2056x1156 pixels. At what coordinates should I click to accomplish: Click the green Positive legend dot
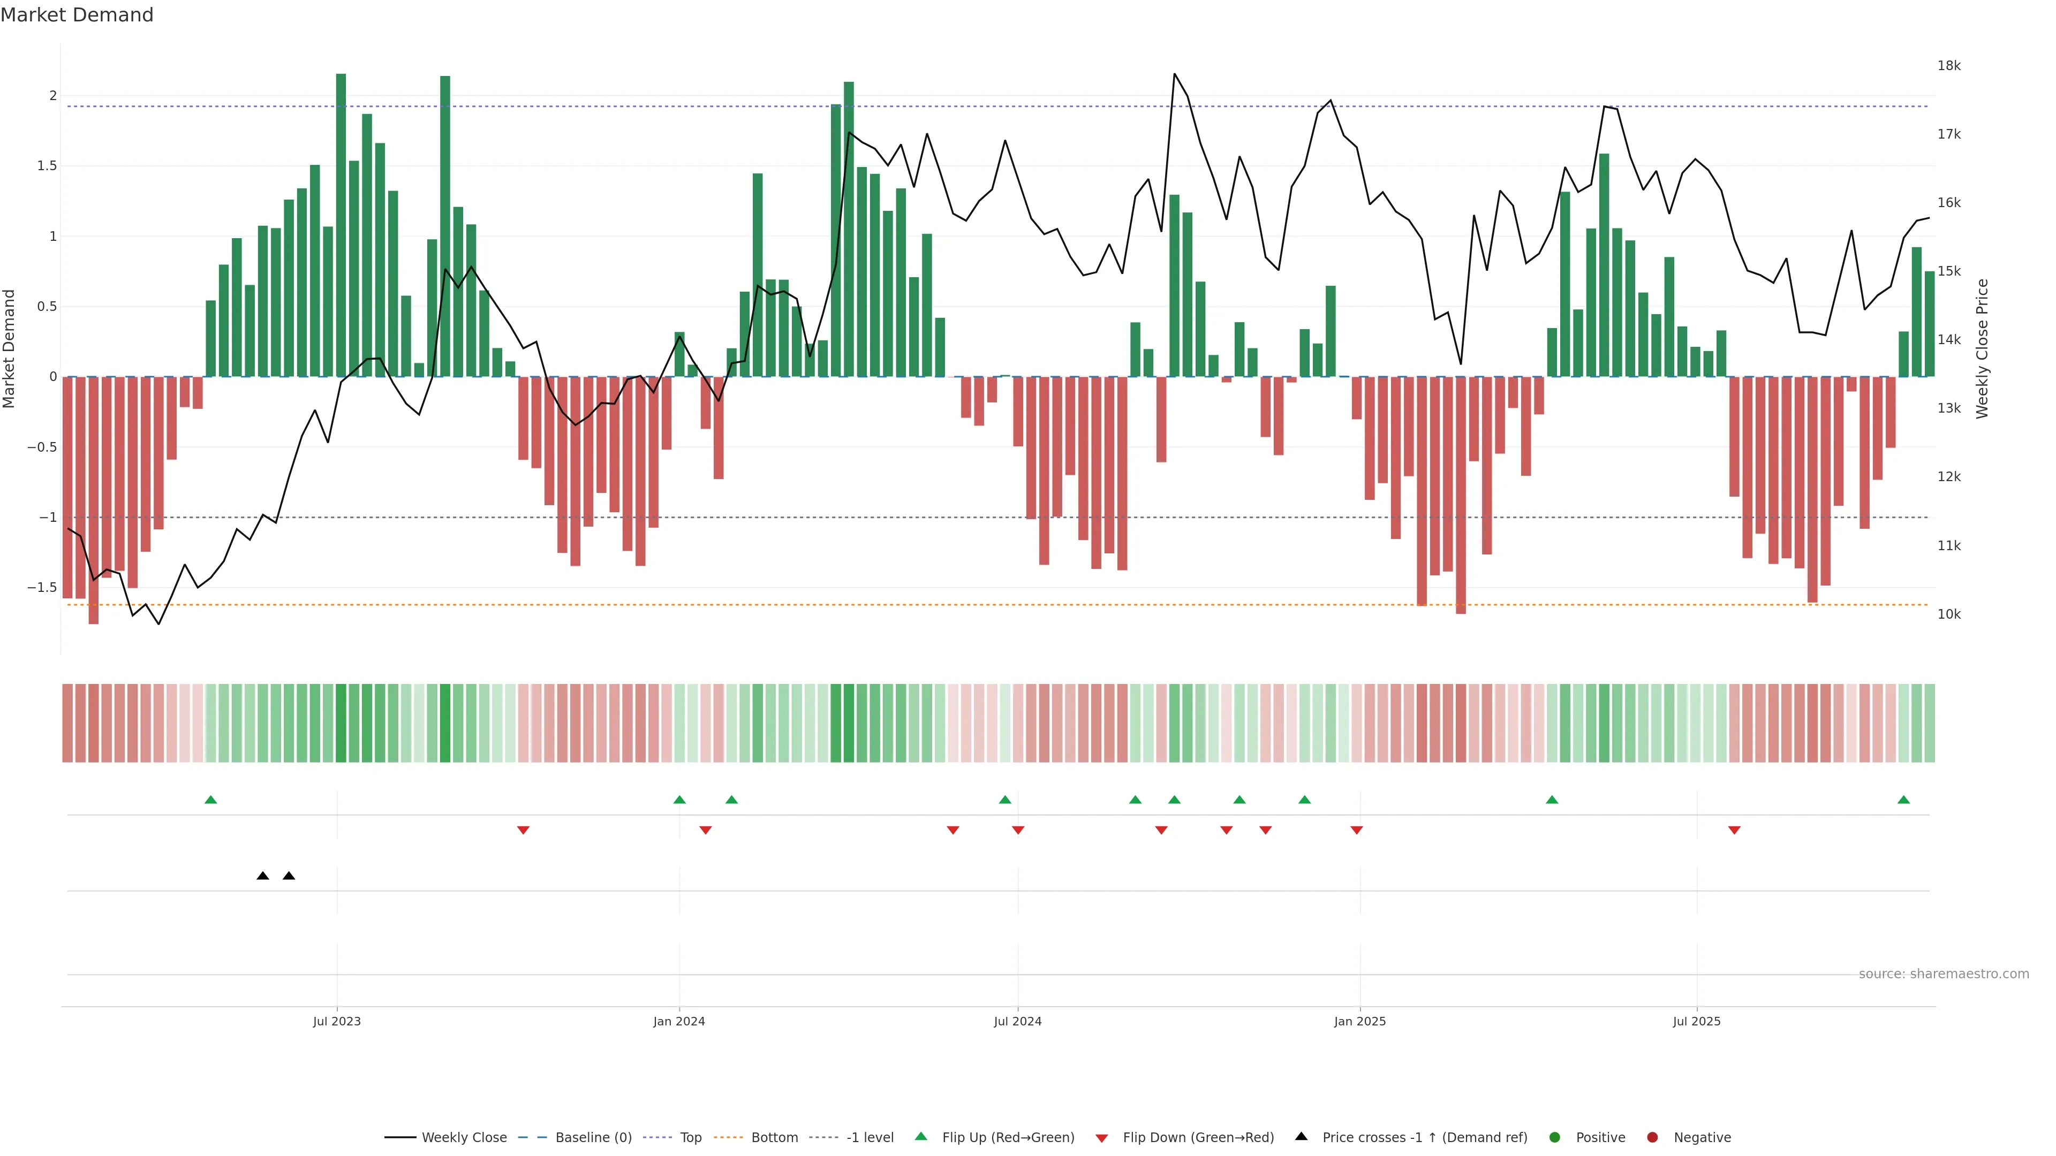click(x=1554, y=1138)
